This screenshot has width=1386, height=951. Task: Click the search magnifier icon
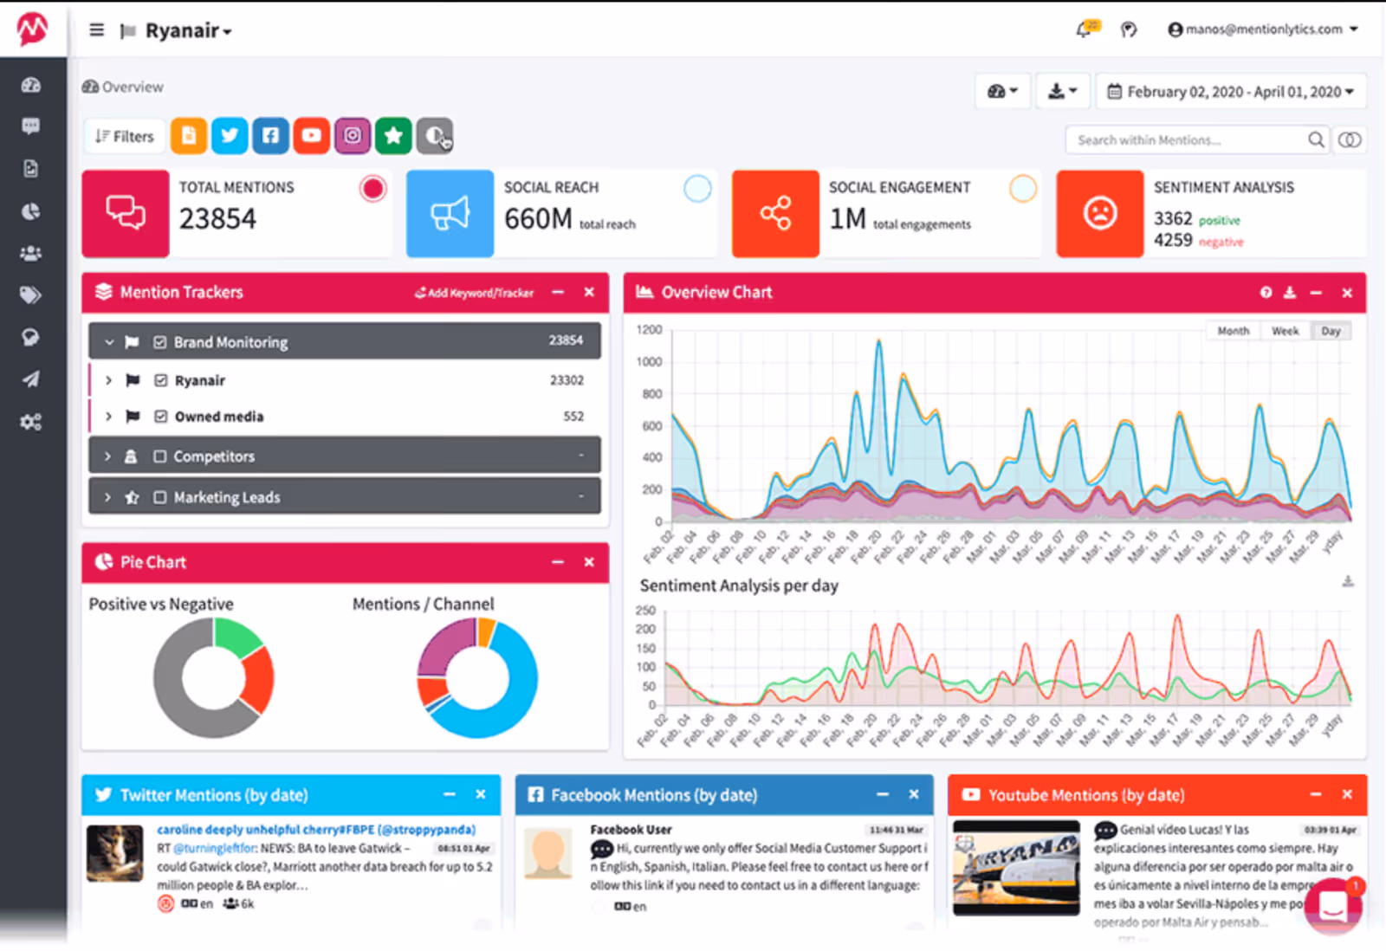click(1316, 139)
